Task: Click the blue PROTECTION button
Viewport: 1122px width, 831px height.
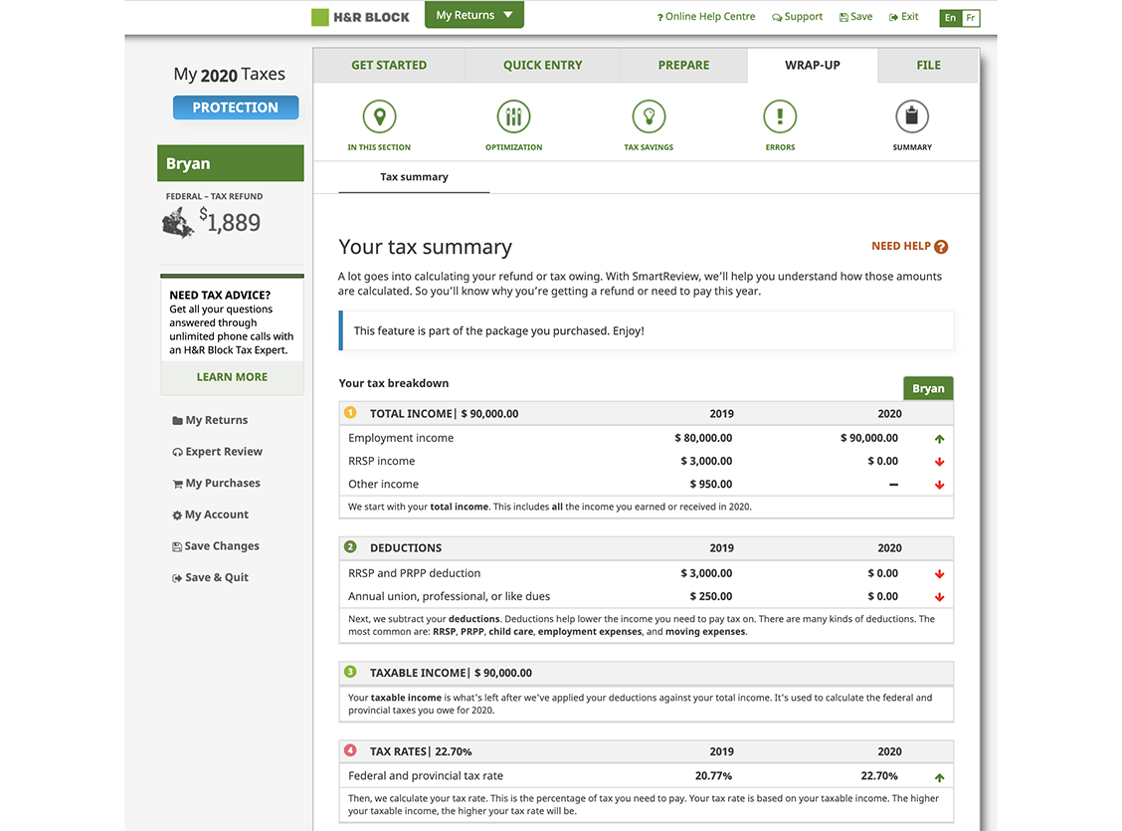Action: [x=235, y=107]
